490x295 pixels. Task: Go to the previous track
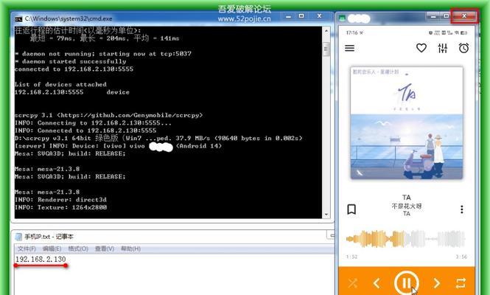[x=377, y=283]
